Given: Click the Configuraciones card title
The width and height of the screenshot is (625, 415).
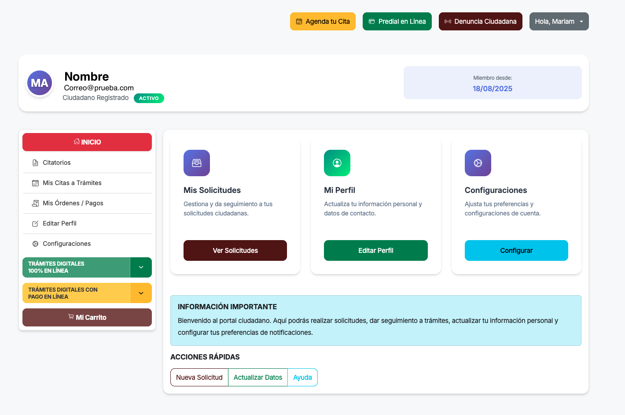Looking at the screenshot, I should [496, 190].
